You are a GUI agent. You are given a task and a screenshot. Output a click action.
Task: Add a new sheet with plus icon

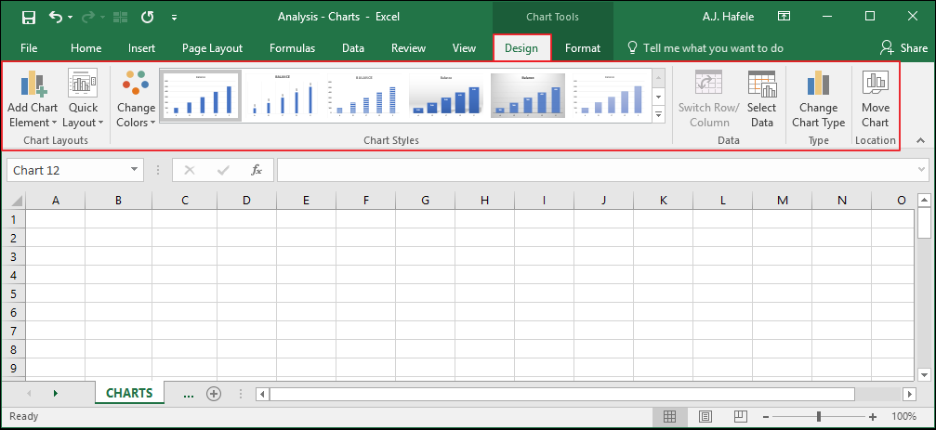pyautogui.click(x=214, y=394)
